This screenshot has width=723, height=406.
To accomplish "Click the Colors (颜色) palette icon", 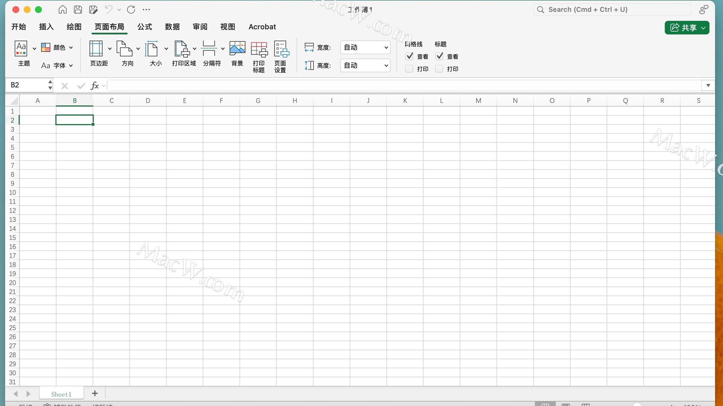I will (x=46, y=47).
